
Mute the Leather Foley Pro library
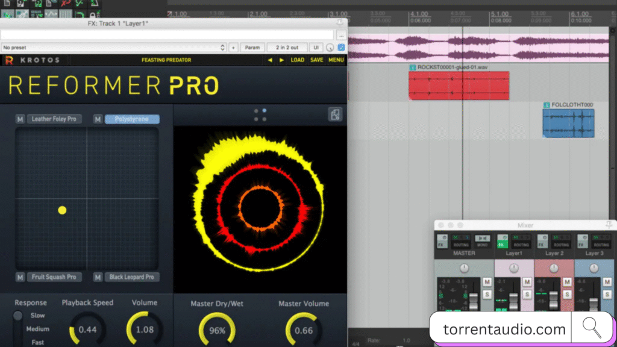(20, 119)
